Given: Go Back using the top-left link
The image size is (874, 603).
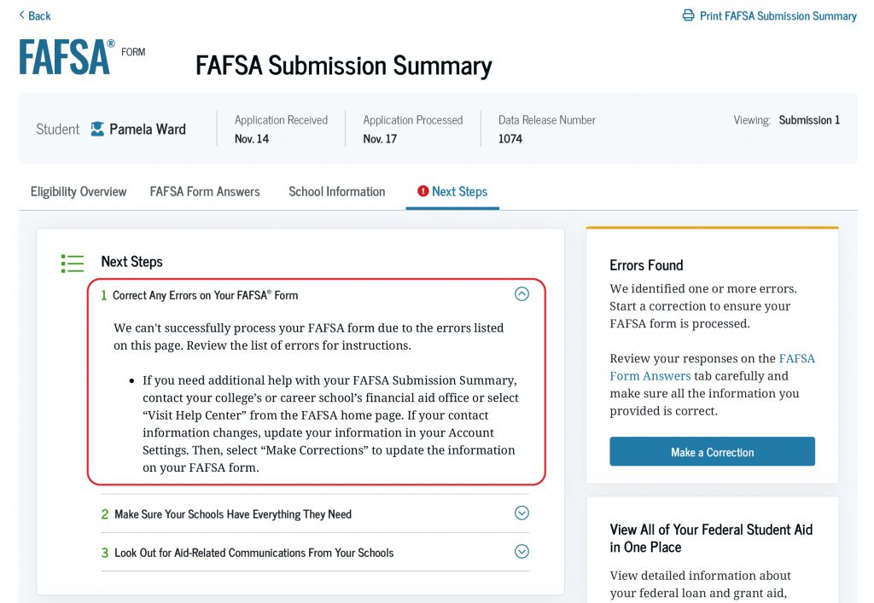Looking at the screenshot, I should (39, 15).
